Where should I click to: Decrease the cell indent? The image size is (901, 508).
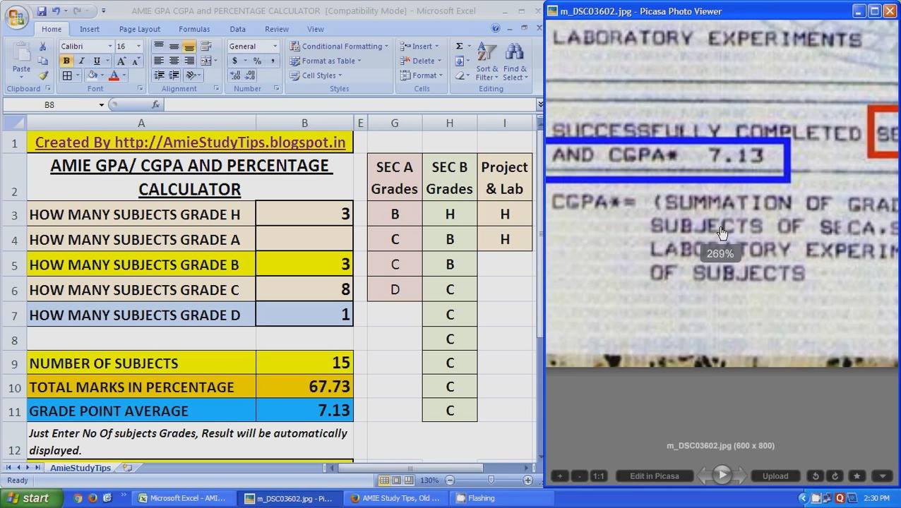159,75
